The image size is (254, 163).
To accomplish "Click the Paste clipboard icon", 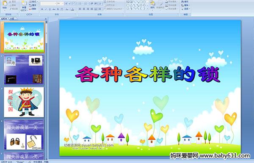I will pyautogui.click(x=5, y=3).
